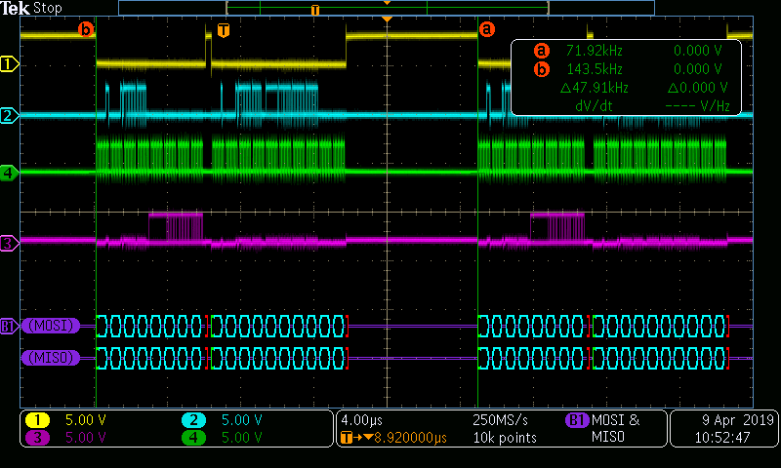
Task: Click cursor a icon in readout box
Action: [x=542, y=51]
